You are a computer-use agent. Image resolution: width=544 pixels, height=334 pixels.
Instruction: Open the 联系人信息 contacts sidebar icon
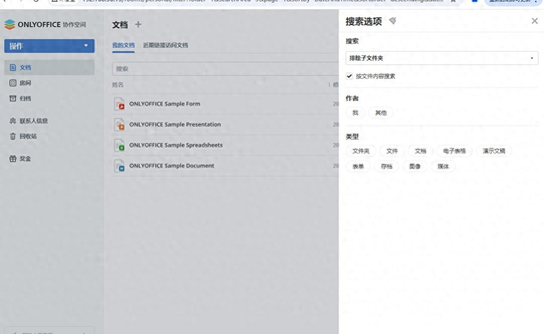13,121
